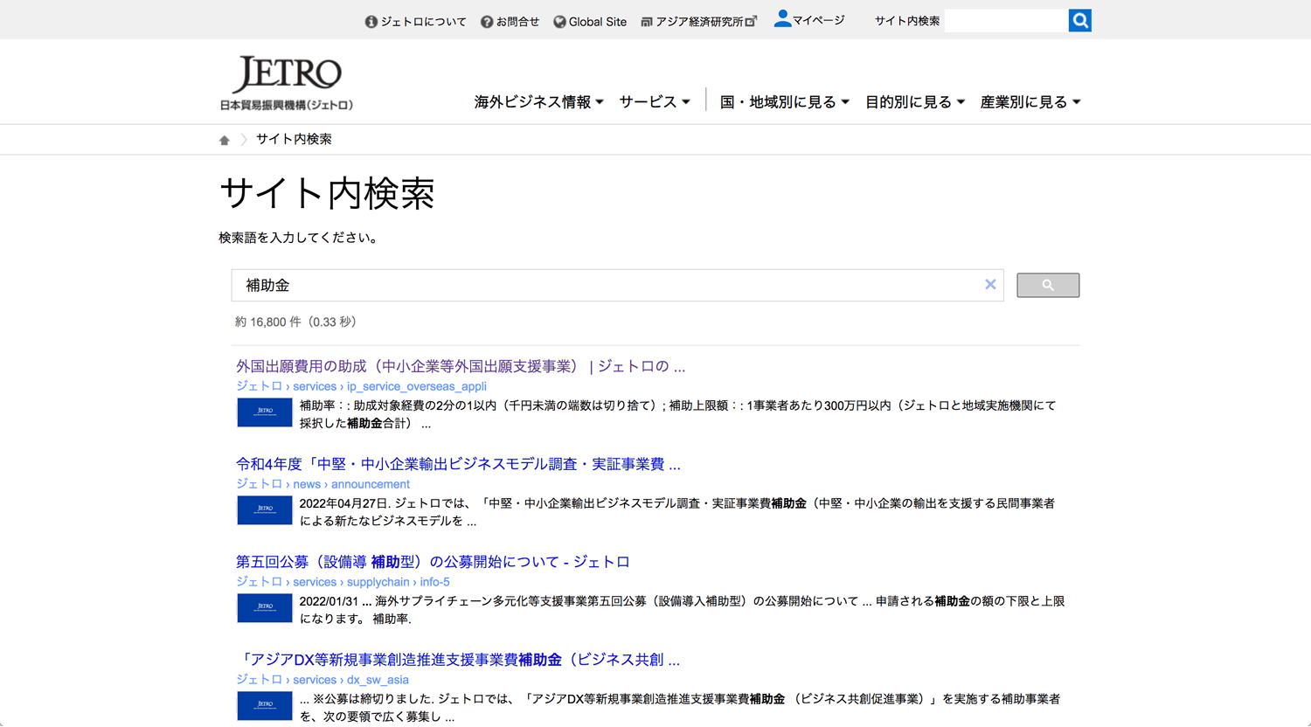Click URL path ip_service_overseas_appli
The width and height of the screenshot is (1311, 727).
point(417,386)
